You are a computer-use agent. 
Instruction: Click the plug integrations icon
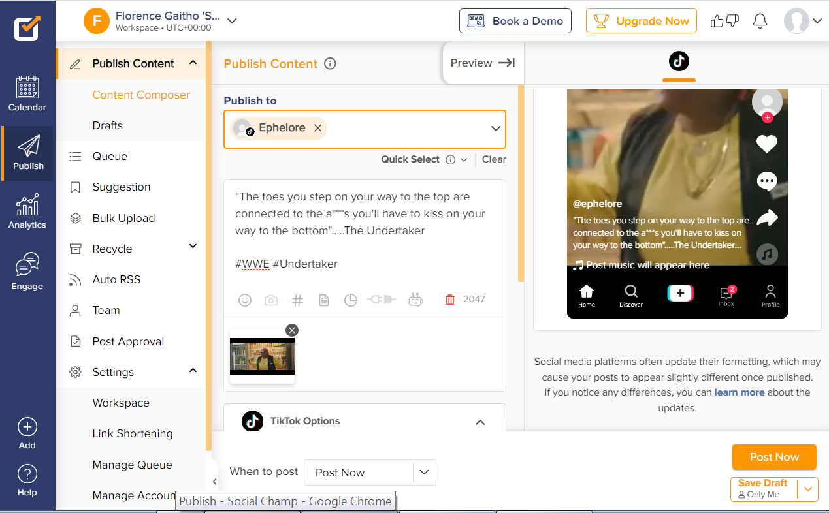click(x=382, y=300)
